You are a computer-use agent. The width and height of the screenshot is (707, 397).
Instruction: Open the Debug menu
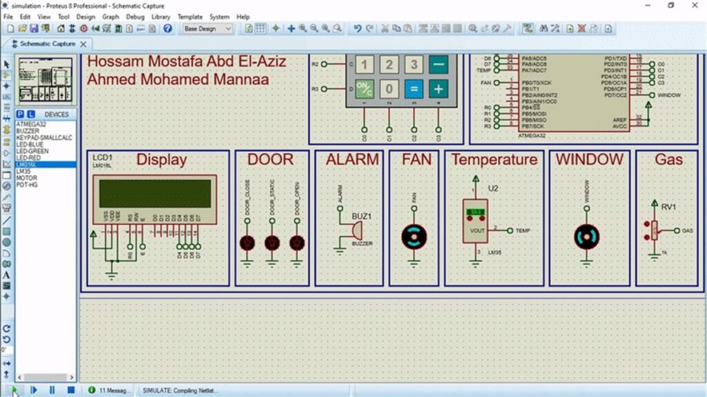(135, 17)
